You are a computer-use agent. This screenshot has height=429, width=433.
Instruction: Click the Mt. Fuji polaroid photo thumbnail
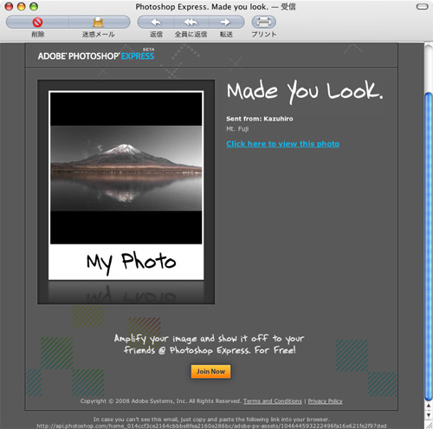point(126,185)
